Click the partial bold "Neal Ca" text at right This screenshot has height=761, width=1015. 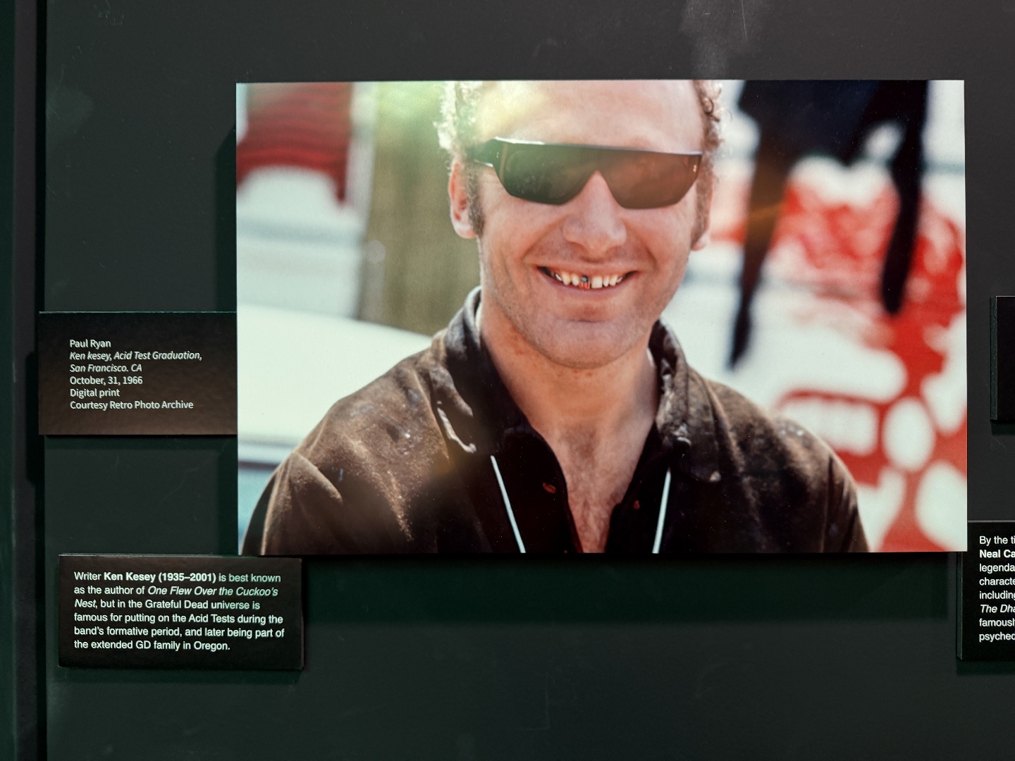997,554
